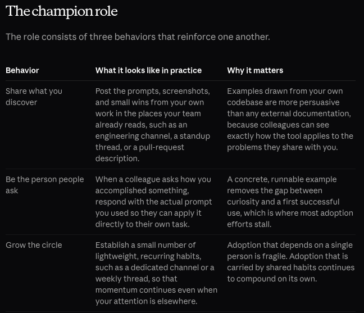Click the paragraph starting 'Establish a small number'
Viewport: 364px width, 313px height.
click(x=157, y=273)
